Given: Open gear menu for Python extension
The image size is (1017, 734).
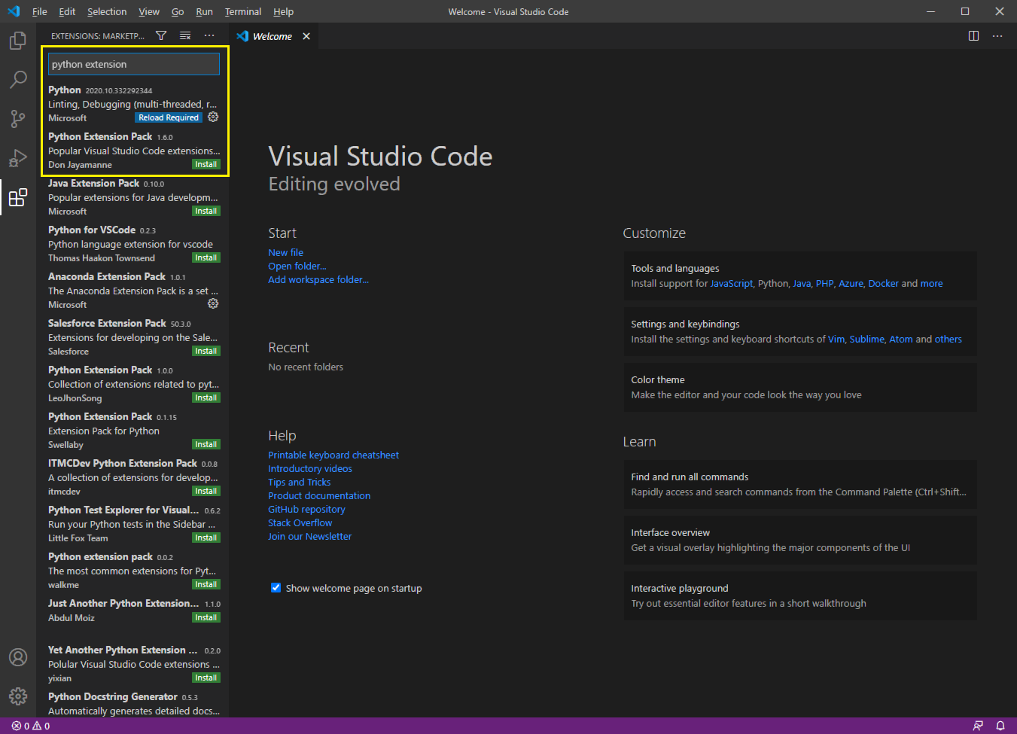Looking at the screenshot, I should click(x=213, y=117).
